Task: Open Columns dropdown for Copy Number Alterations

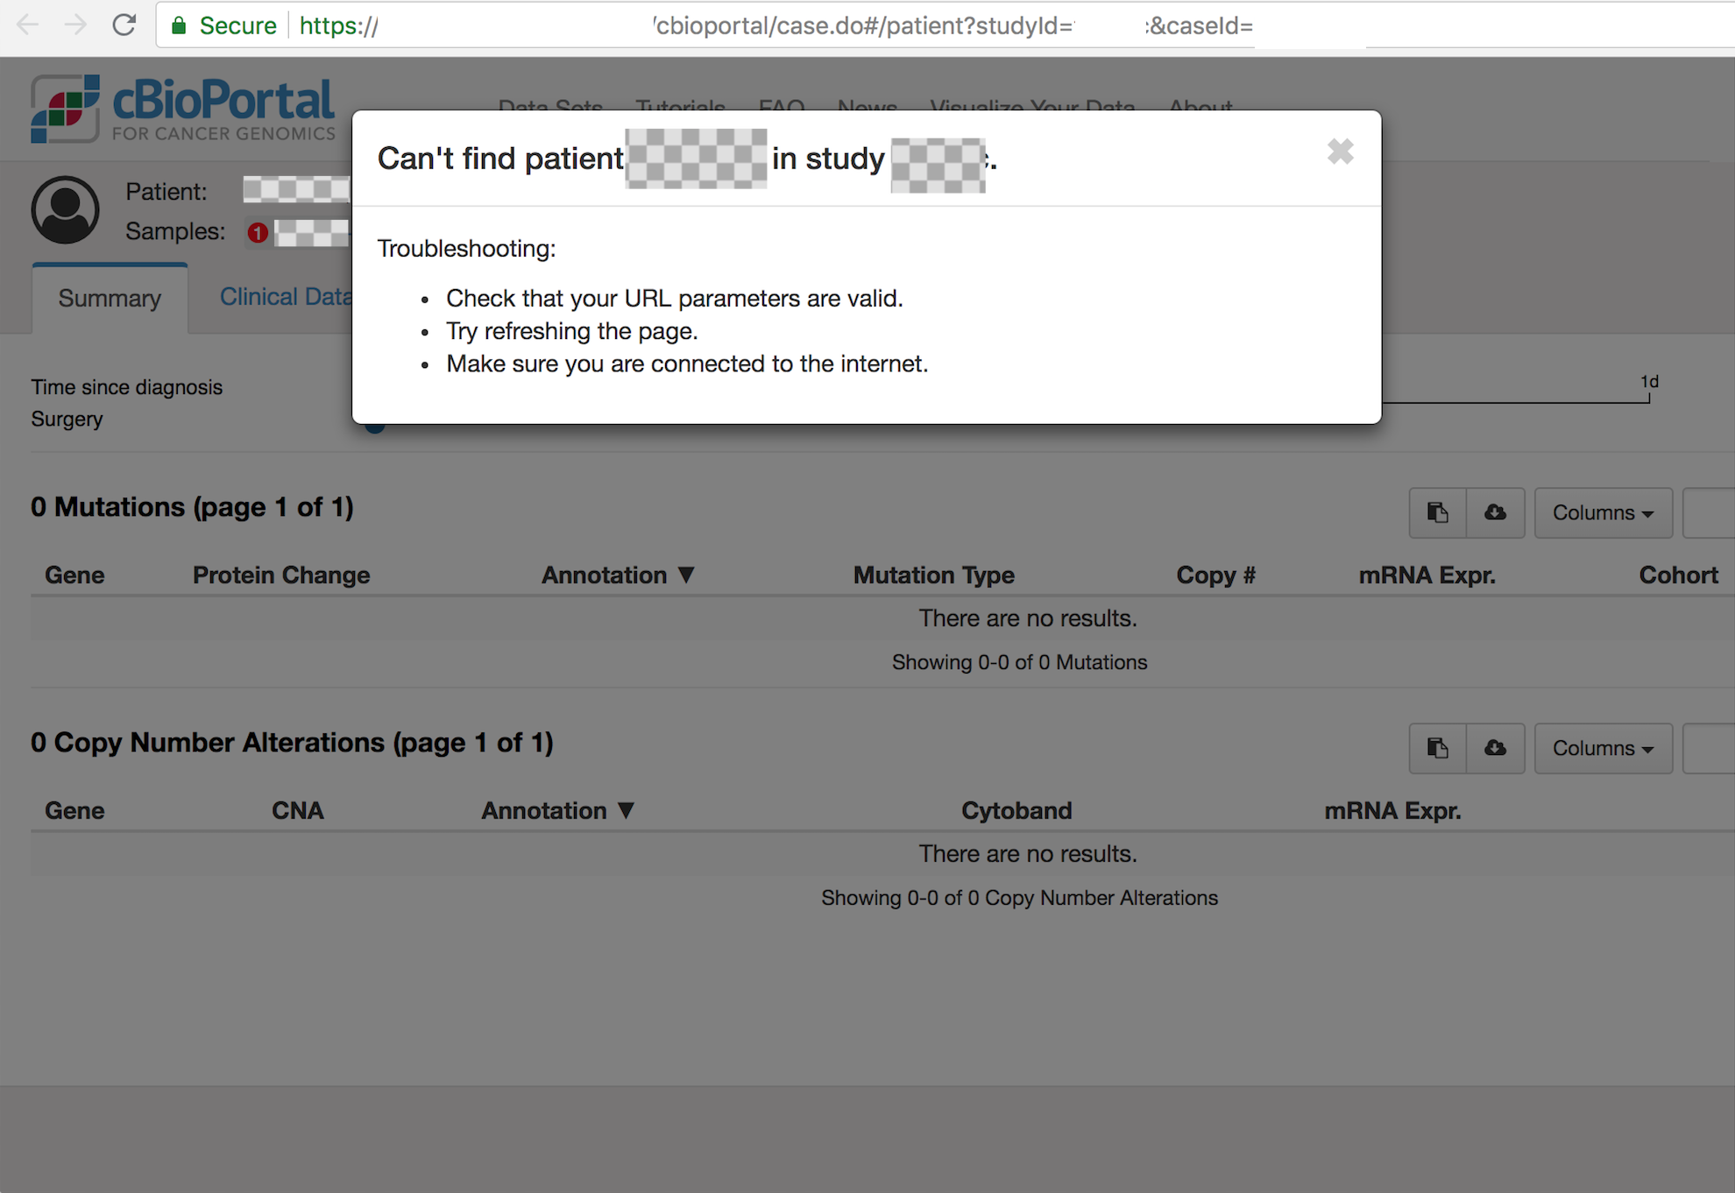Action: (1603, 748)
